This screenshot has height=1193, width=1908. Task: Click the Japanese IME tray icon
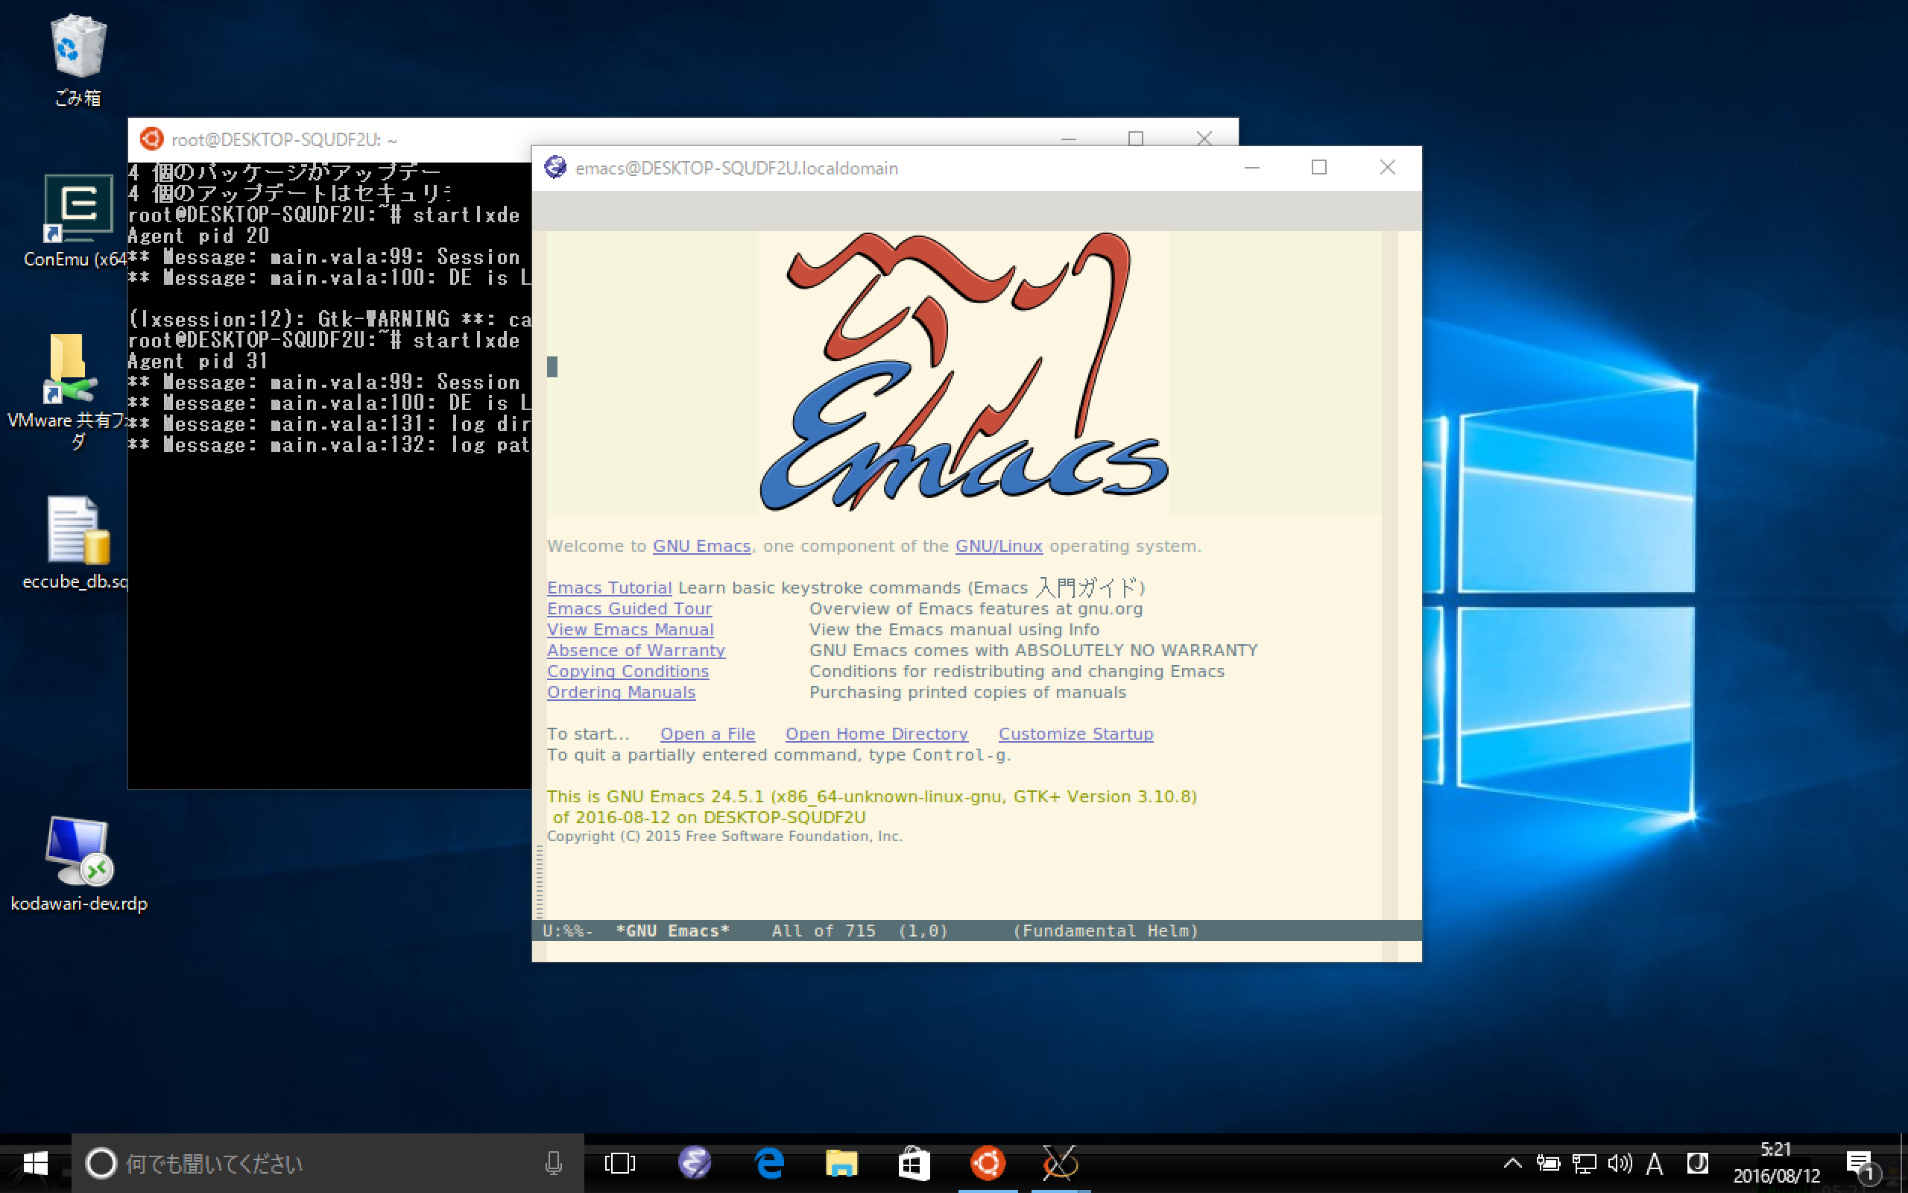click(1696, 1163)
